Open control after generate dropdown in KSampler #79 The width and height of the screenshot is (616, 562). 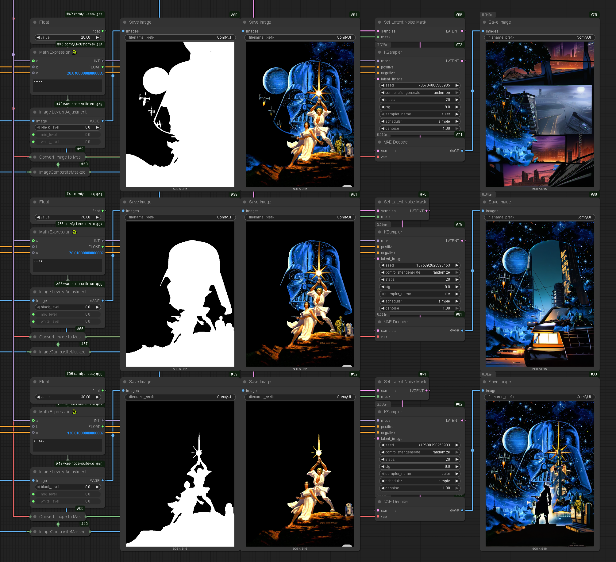point(420,272)
